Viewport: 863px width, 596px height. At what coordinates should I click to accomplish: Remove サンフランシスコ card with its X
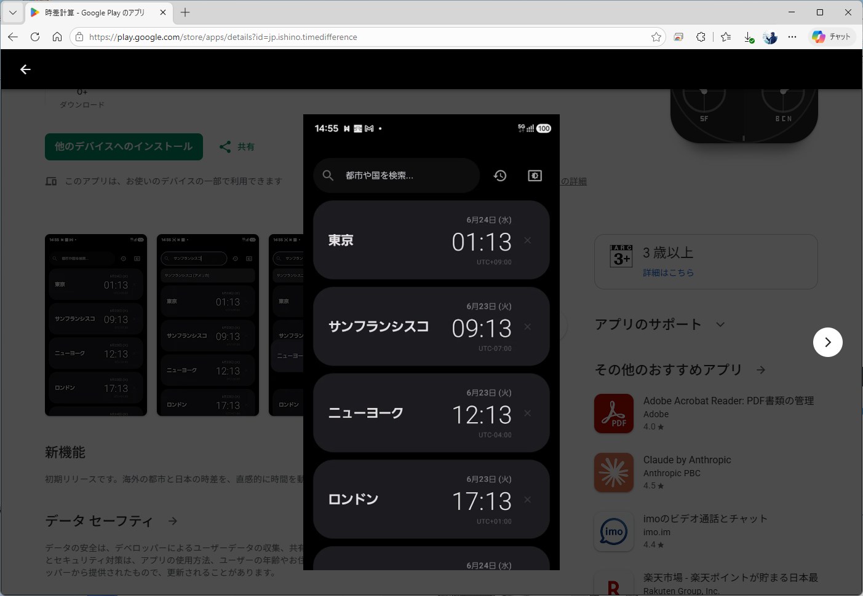pos(527,327)
